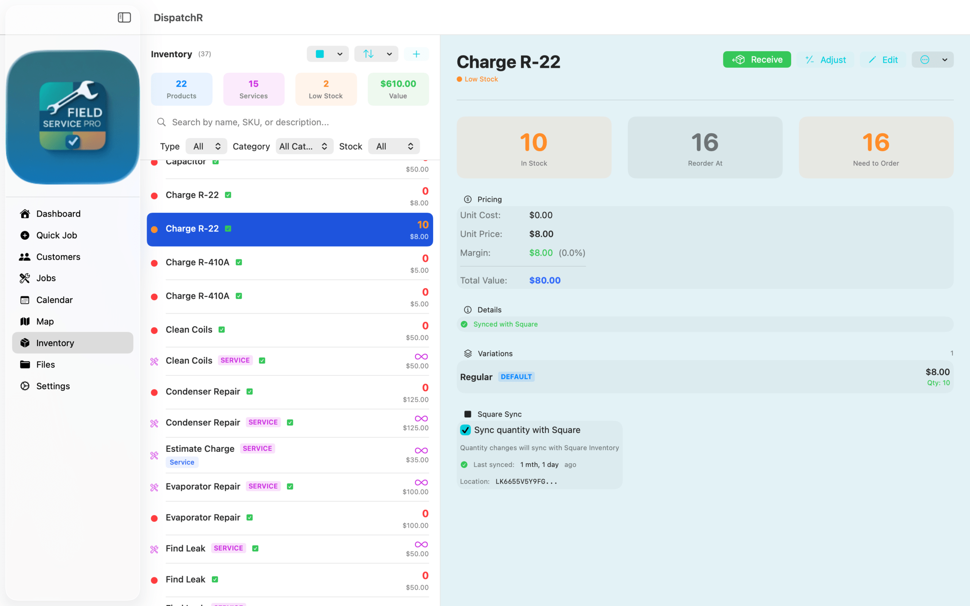The width and height of the screenshot is (970, 606).
Task: Toggle green checkbox beside Find Leak service
Action: tap(255, 548)
